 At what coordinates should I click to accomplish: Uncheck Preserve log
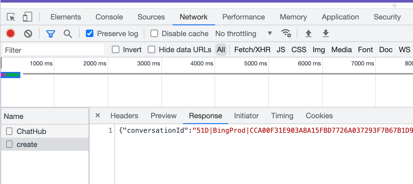coord(89,33)
